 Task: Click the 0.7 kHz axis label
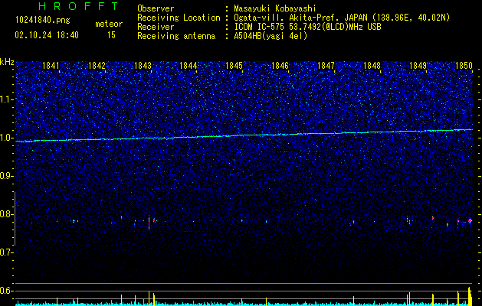click(7, 252)
